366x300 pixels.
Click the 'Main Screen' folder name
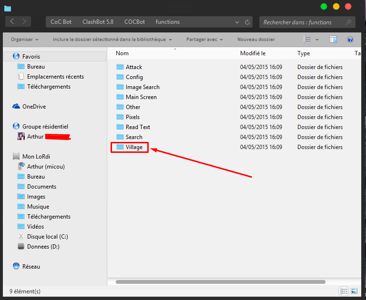click(x=141, y=97)
